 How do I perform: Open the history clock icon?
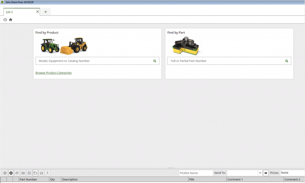click(x=5, y=20)
